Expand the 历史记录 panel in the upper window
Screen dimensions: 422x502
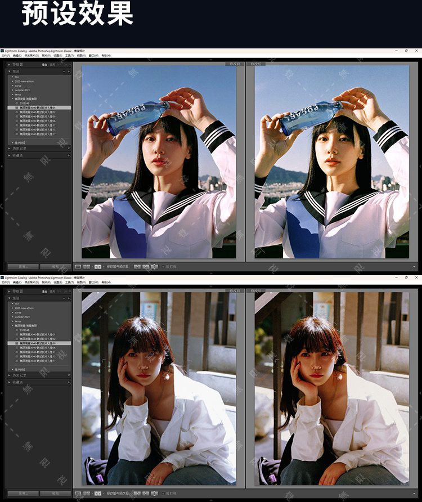[17, 148]
